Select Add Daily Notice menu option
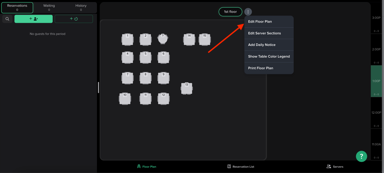The width and height of the screenshot is (384, 173). coord(262,45)
